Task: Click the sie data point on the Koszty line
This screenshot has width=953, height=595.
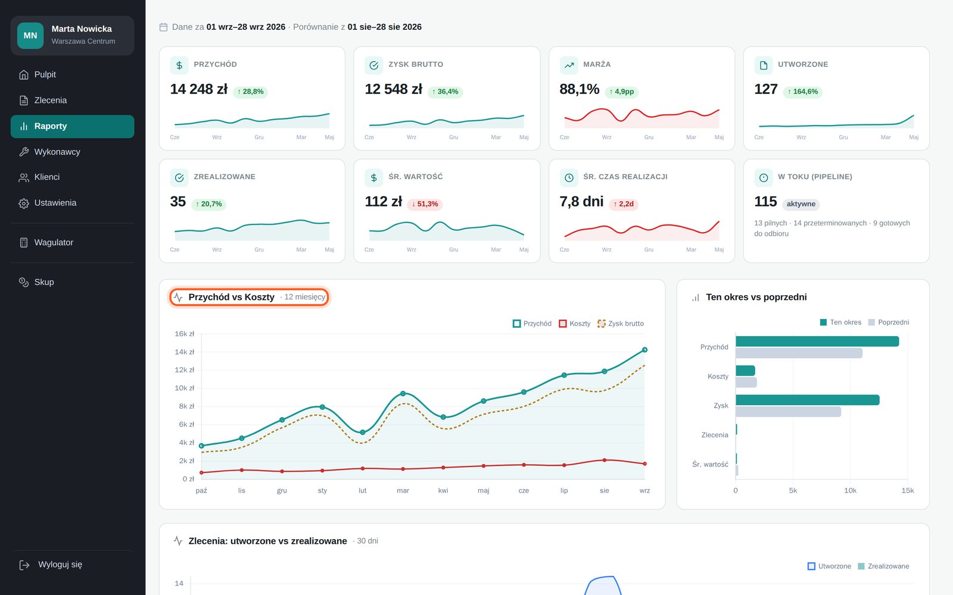Action: point(605,460)
